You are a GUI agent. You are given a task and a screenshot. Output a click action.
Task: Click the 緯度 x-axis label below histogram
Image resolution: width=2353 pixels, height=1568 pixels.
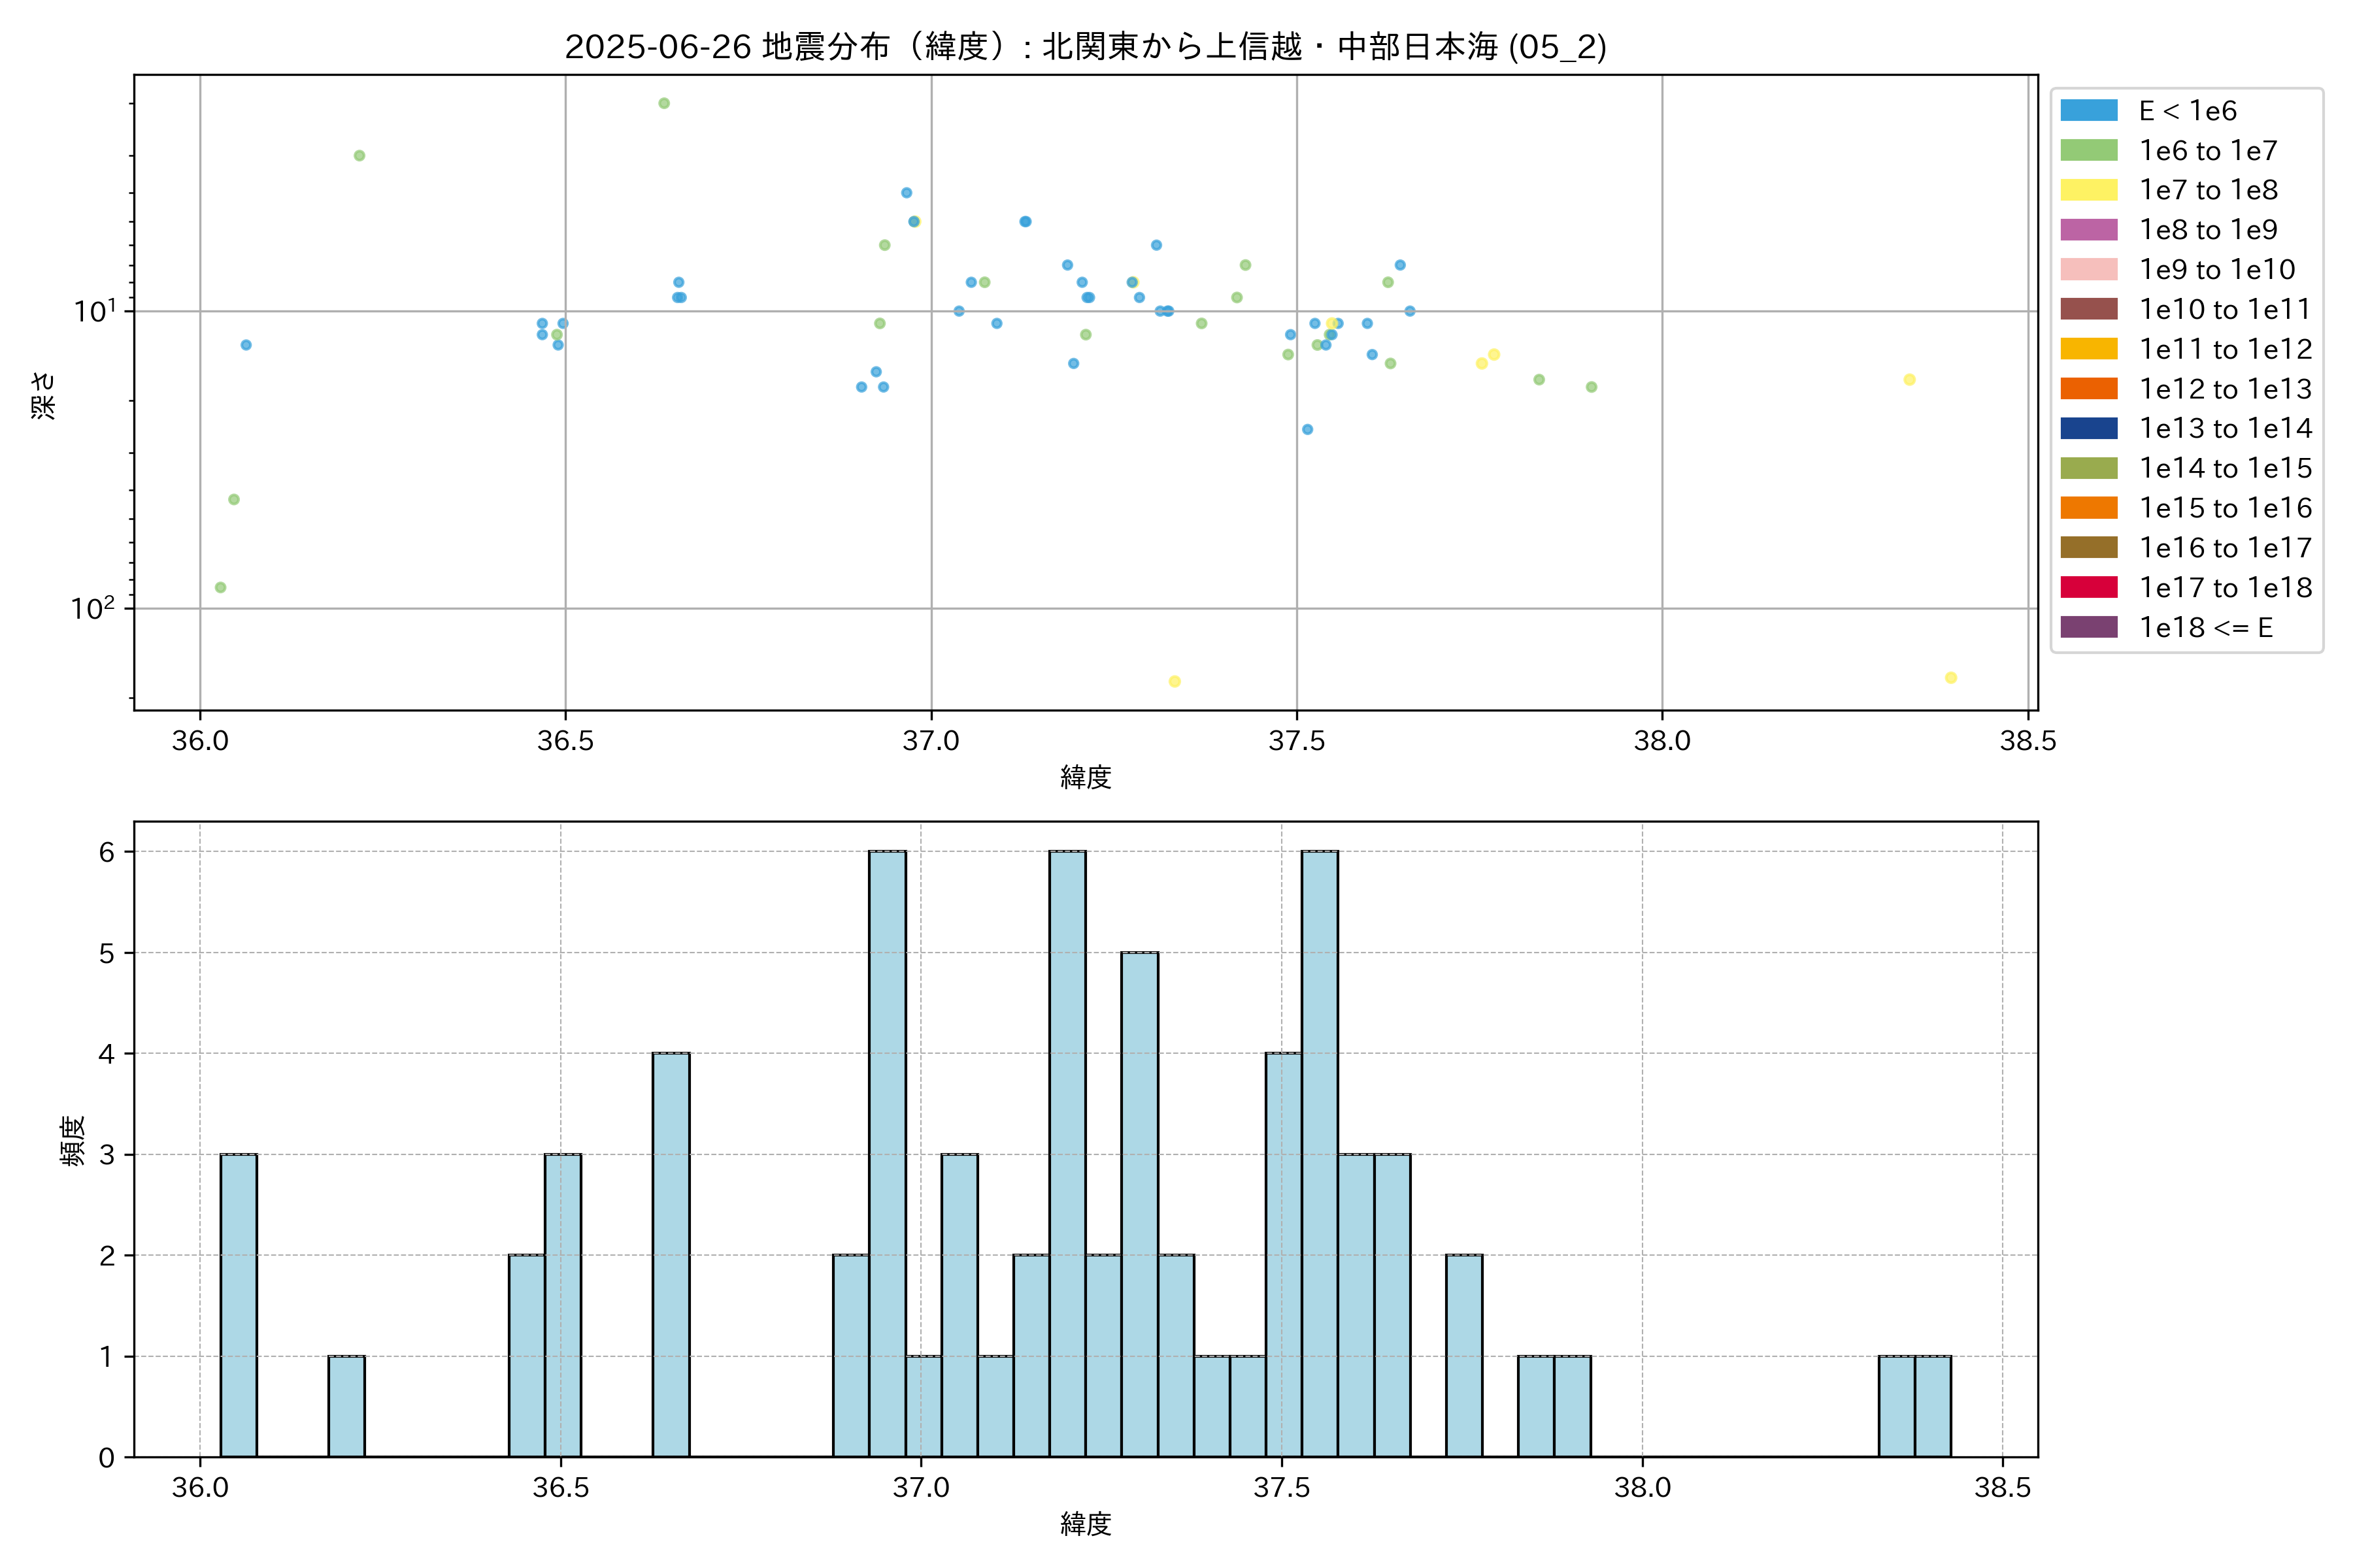[1086, 1523]
